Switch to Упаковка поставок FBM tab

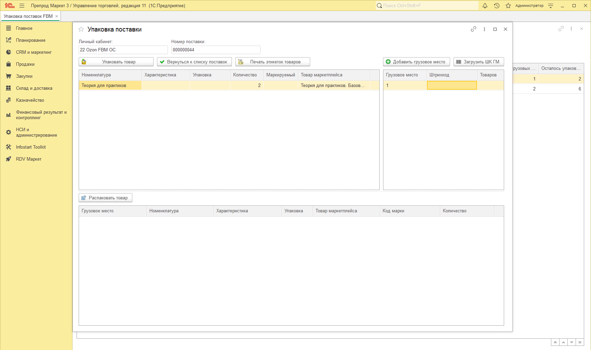tap(28, 16)
